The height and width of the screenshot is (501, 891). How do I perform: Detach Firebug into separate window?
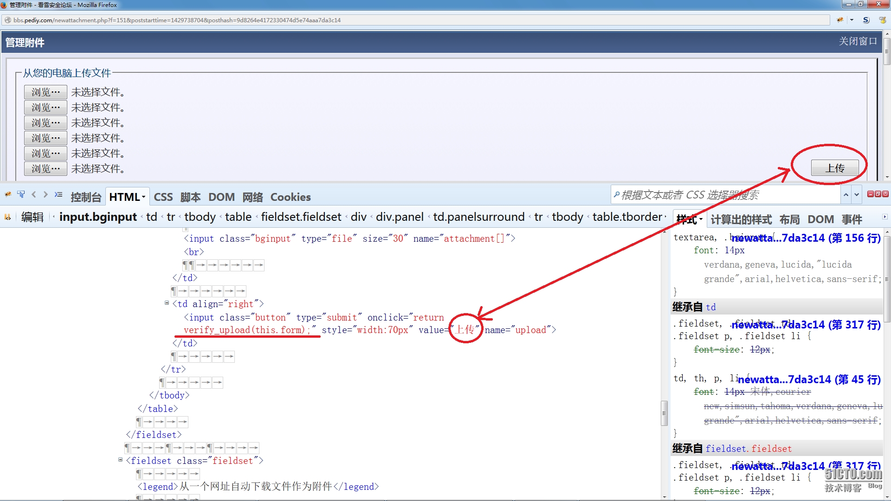(878, 194)
